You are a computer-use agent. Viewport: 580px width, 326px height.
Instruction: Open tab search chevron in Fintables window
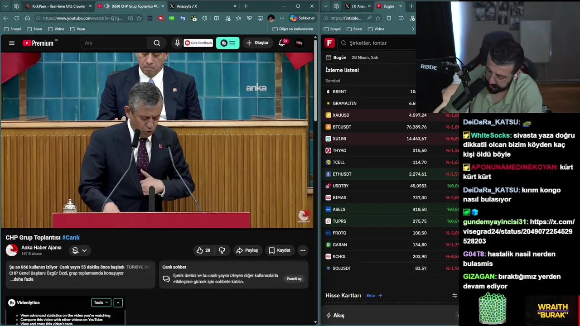pos(326,6)
